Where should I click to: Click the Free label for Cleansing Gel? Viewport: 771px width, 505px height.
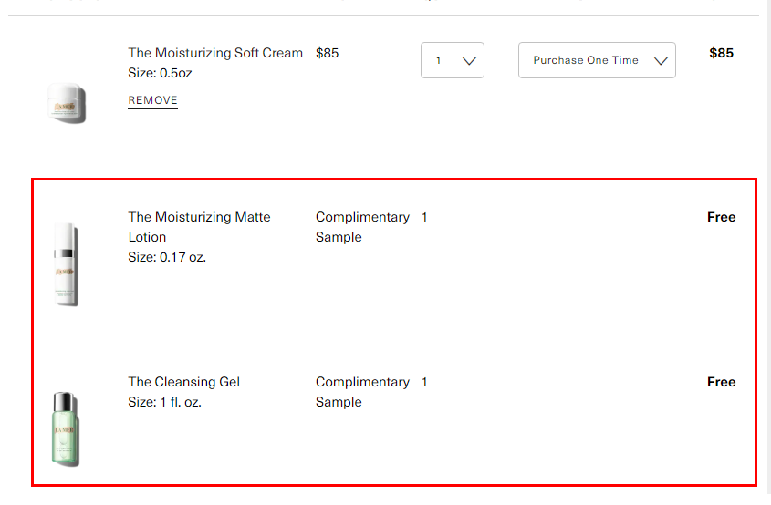pos(721,382)
